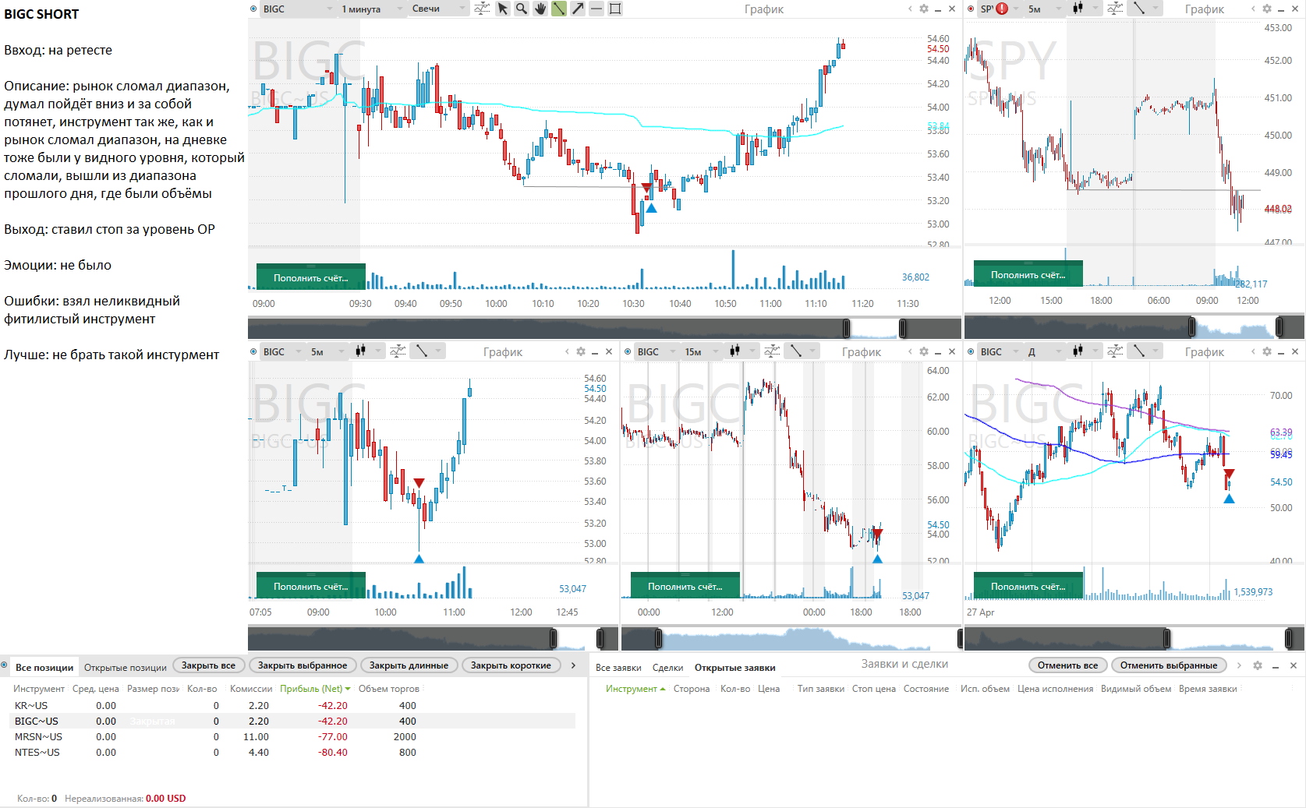Toggle link radio of positions panel
This screenshot has width=1306, height=808.
coord(5,665)
